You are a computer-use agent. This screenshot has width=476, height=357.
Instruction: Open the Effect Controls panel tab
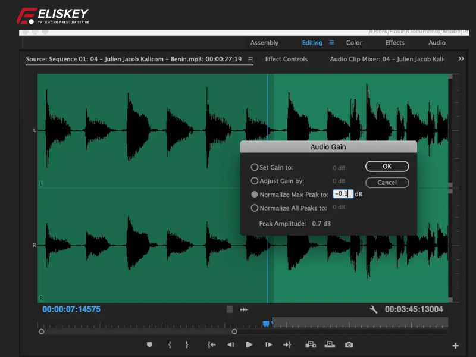(287, 59)
